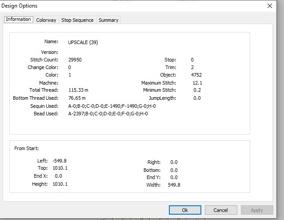Screen dimensions: 284x220
Task: Click the Bead Used value string
Action: (108, 114)
